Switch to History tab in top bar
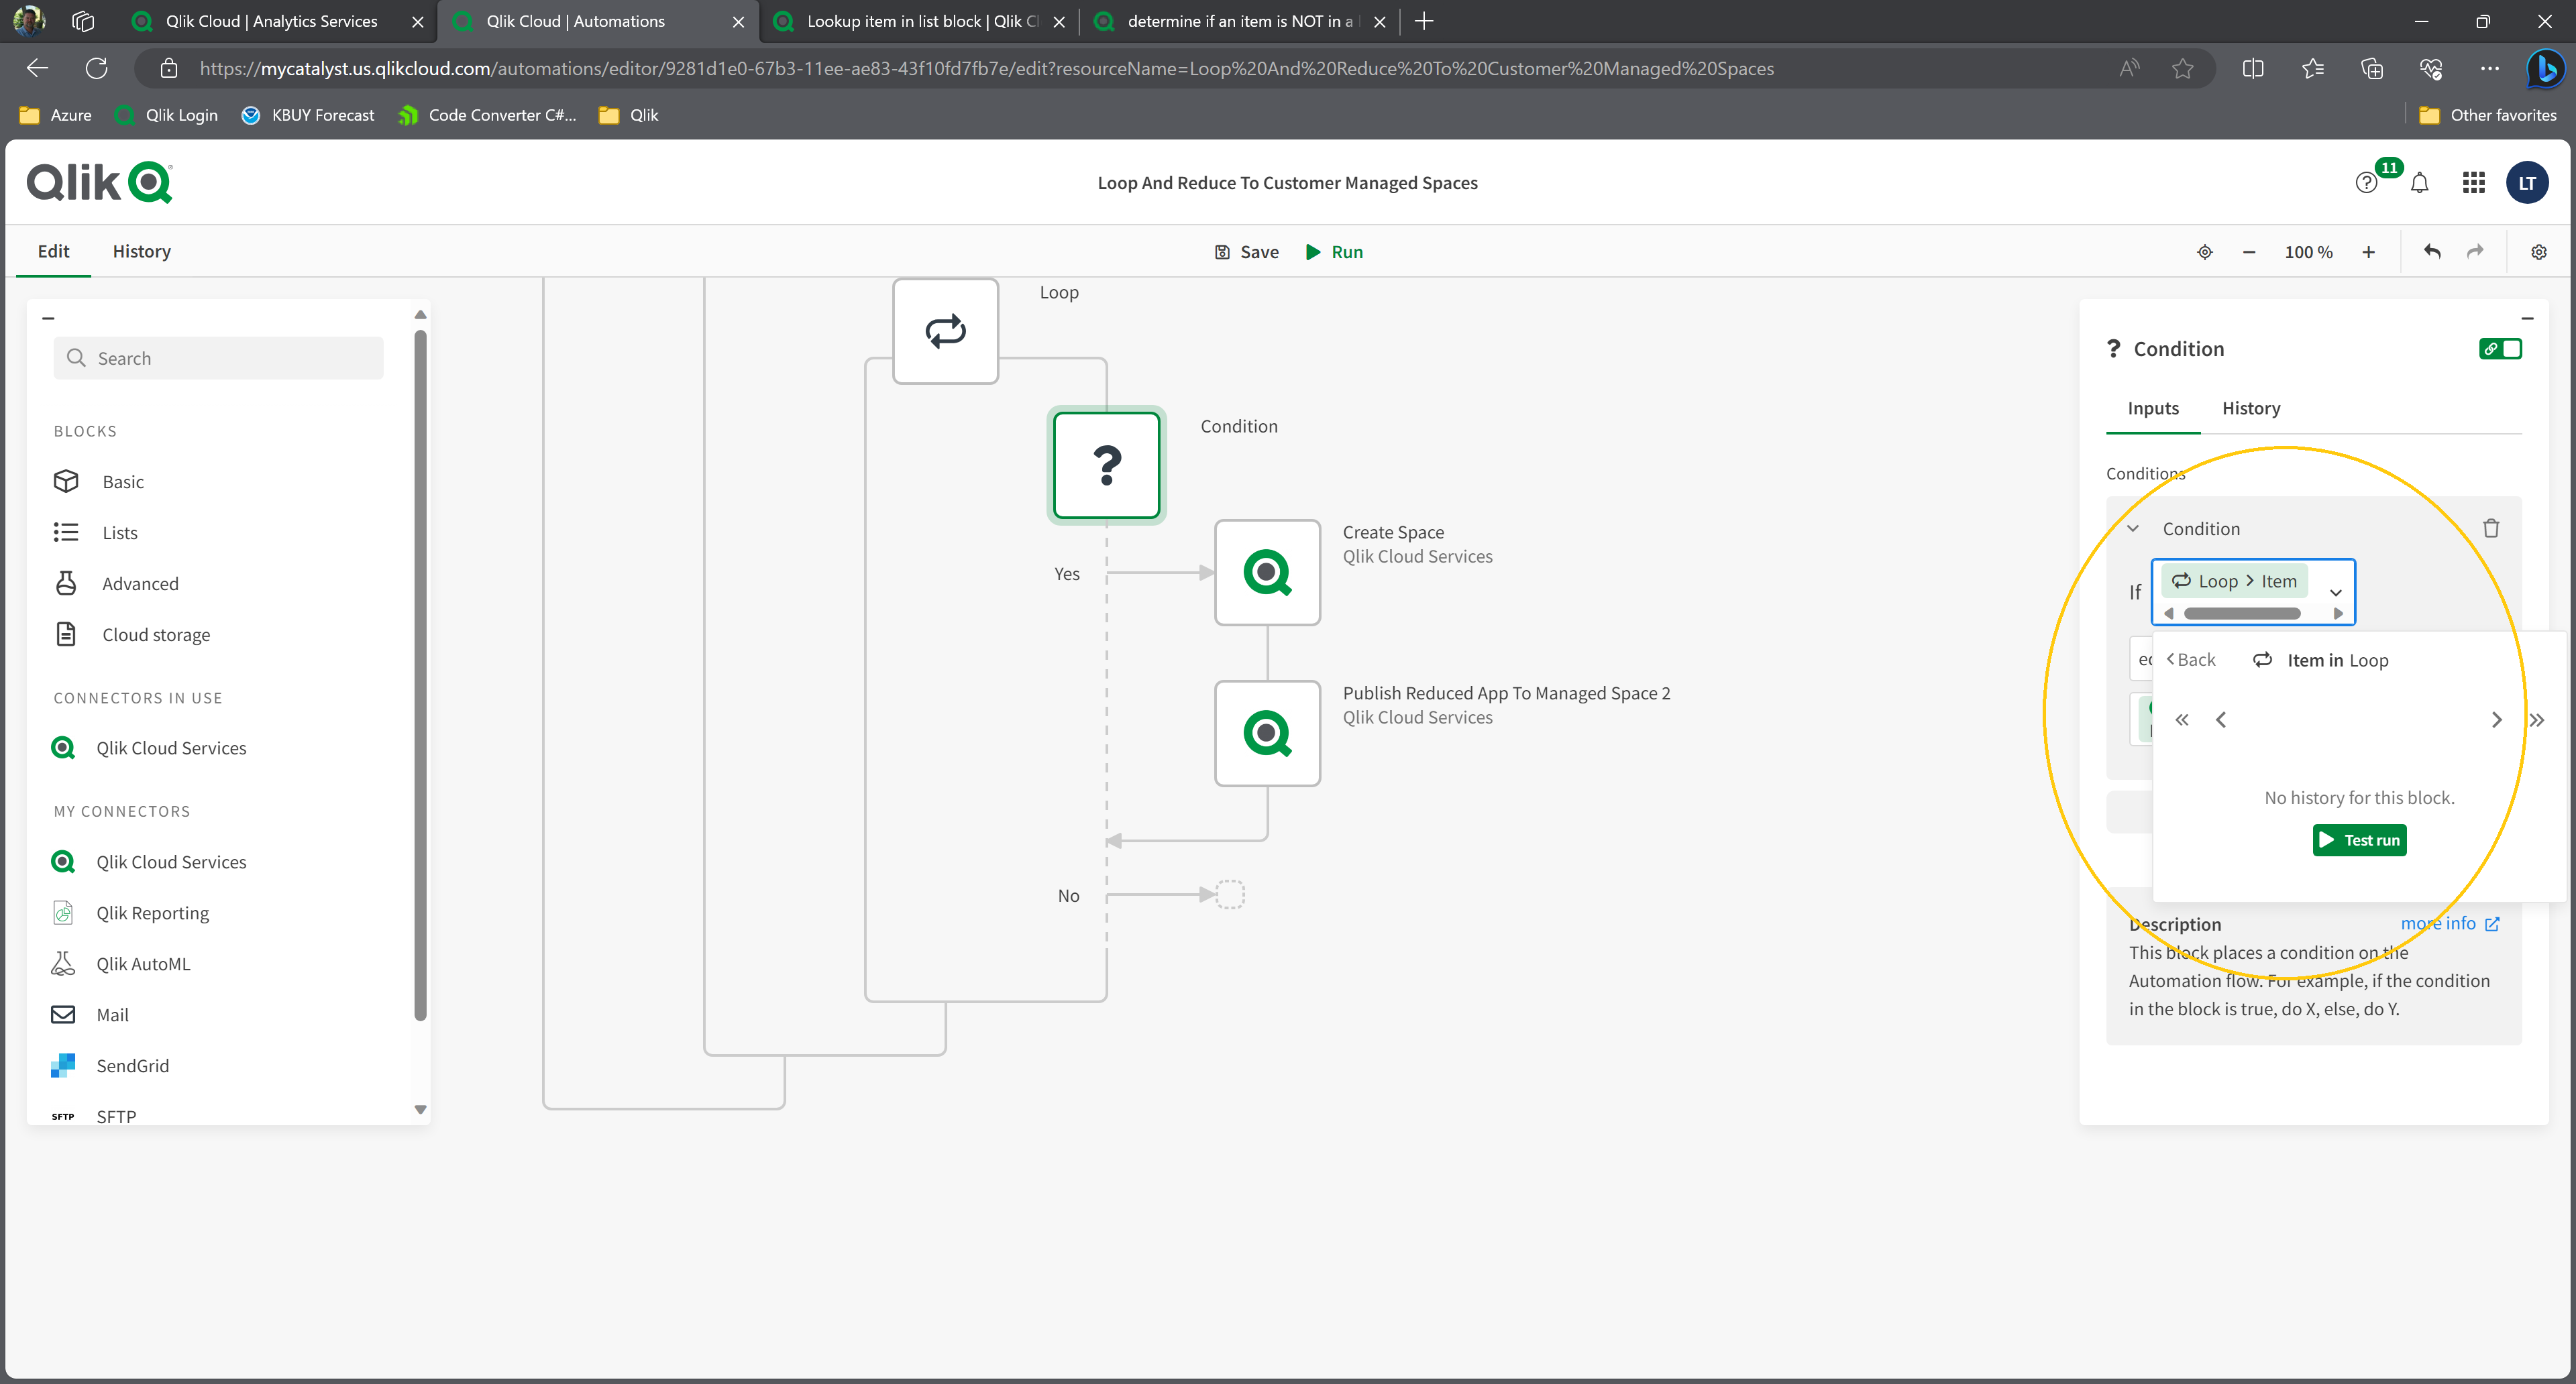The width and height of the screenshot is (2576, 1384). click(141, 252)
